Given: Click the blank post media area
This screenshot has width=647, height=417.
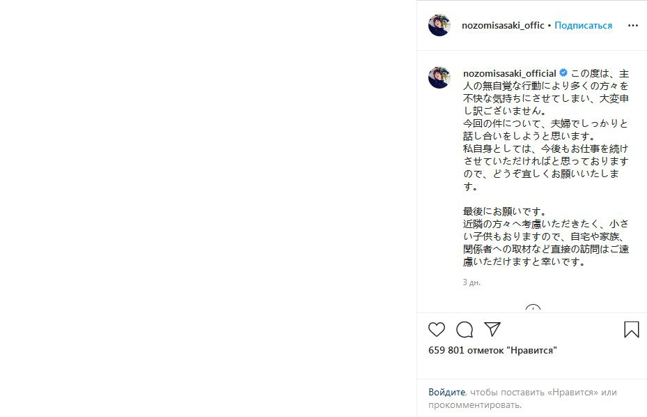Looking at the screenshot, I should point(208,208).
